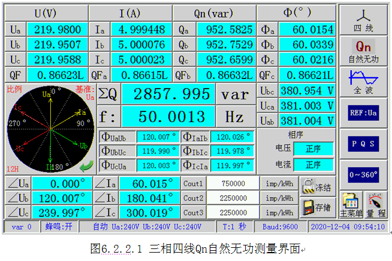This screenshot has height=261, width=392.
Task: Click the ∠Ib angle value 180.041°
Action: point(149,198)
